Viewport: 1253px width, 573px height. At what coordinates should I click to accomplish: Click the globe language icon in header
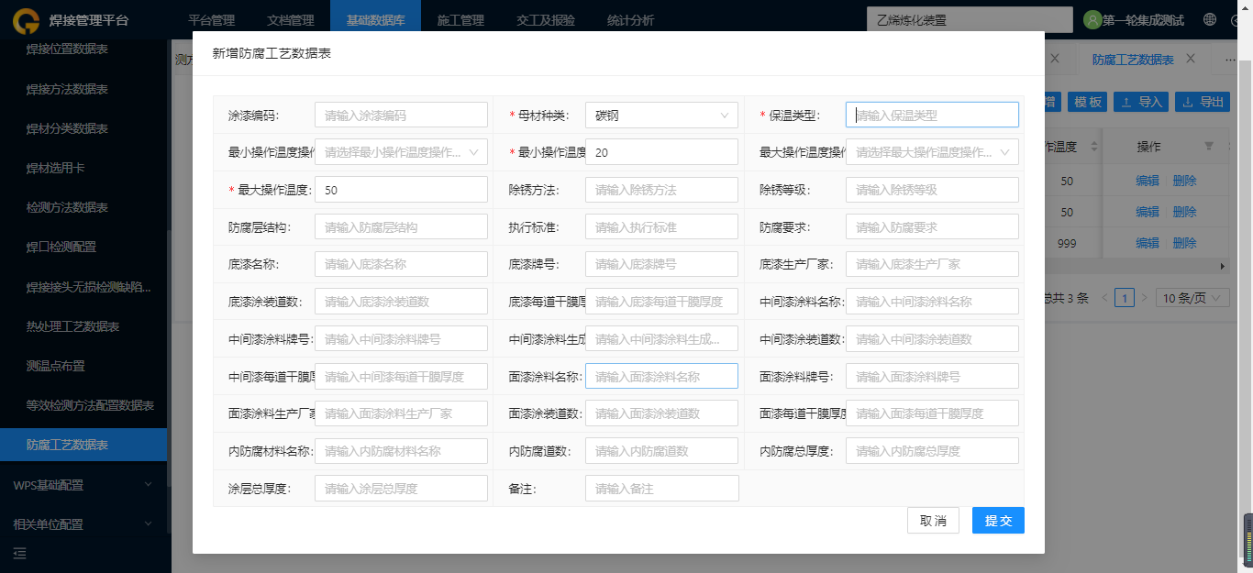tap(1211, 19)
